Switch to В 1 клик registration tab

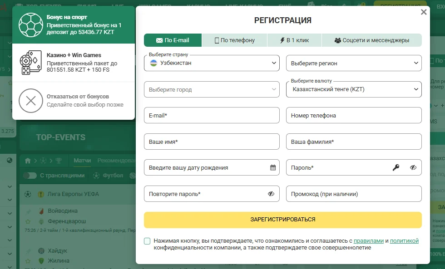294,40
